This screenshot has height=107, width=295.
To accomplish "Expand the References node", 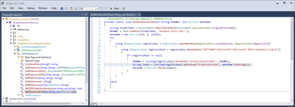I will [x=11, y=30].
